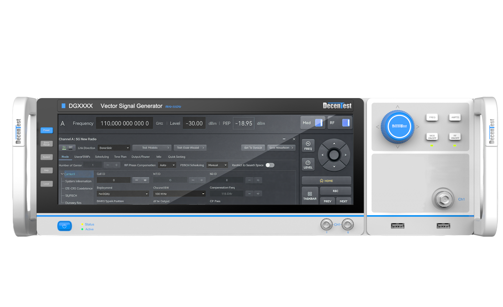Click the blue power button on front panel
Viewport: 503px width, 307px height.
coord(64,226)
